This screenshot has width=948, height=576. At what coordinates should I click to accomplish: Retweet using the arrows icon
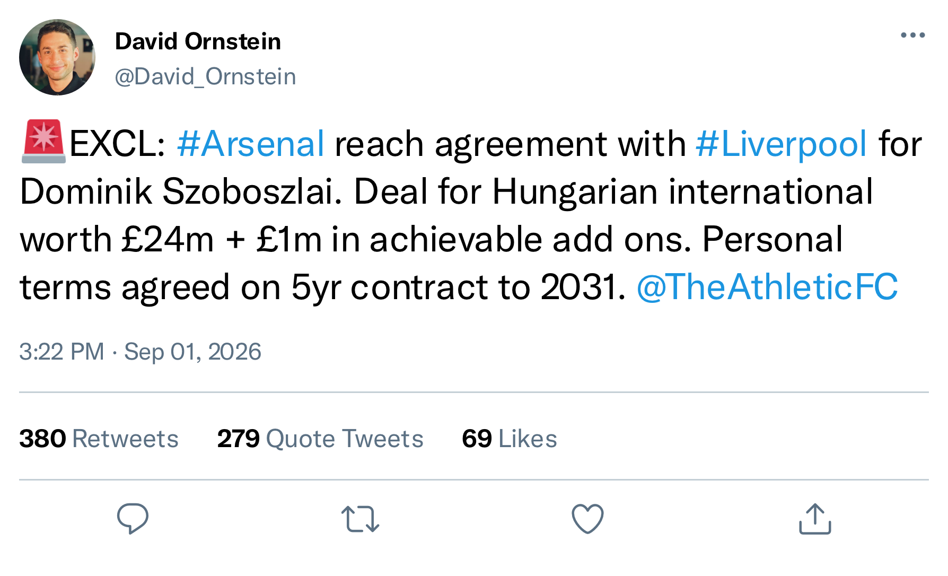pyautogui.click(x=361, y=519)
